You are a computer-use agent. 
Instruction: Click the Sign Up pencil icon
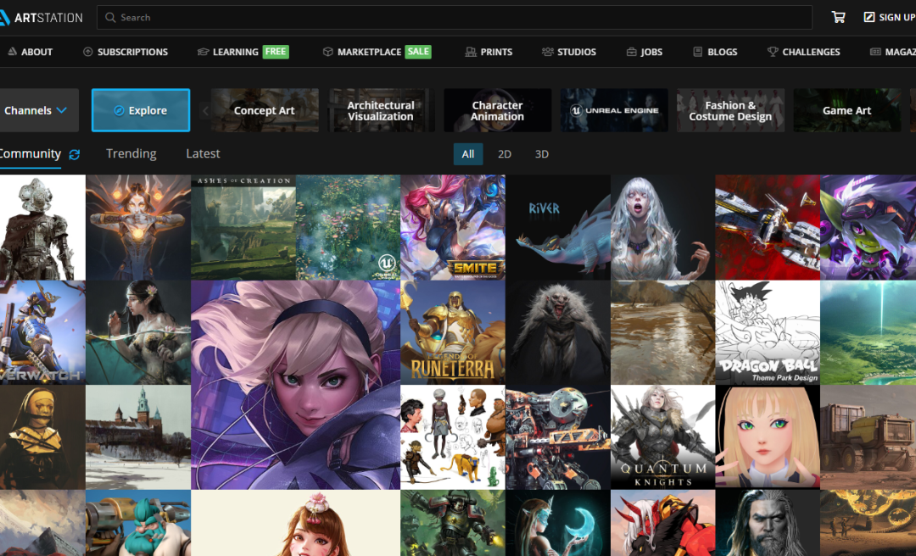pos(869,17)
